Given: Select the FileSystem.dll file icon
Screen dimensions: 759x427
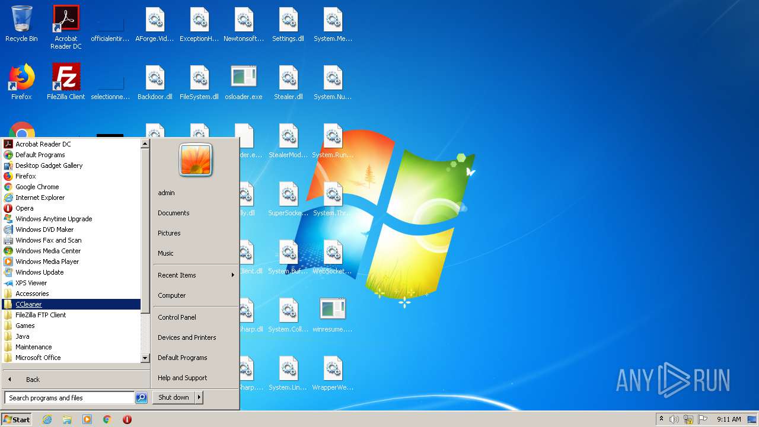Looking at the screenshot, I should point(199,82).
